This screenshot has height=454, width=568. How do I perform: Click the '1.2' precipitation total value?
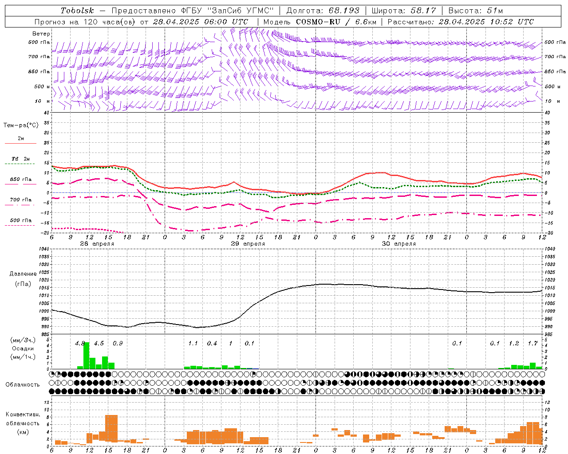tap(514, 343)
